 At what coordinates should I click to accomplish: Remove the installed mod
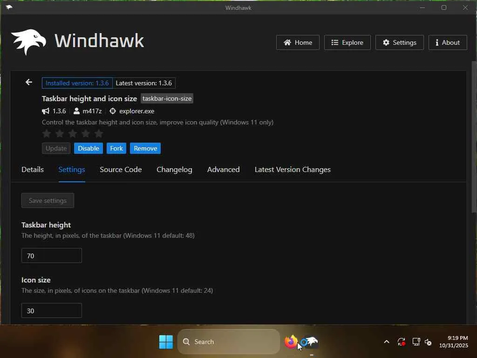pos(145,148)
